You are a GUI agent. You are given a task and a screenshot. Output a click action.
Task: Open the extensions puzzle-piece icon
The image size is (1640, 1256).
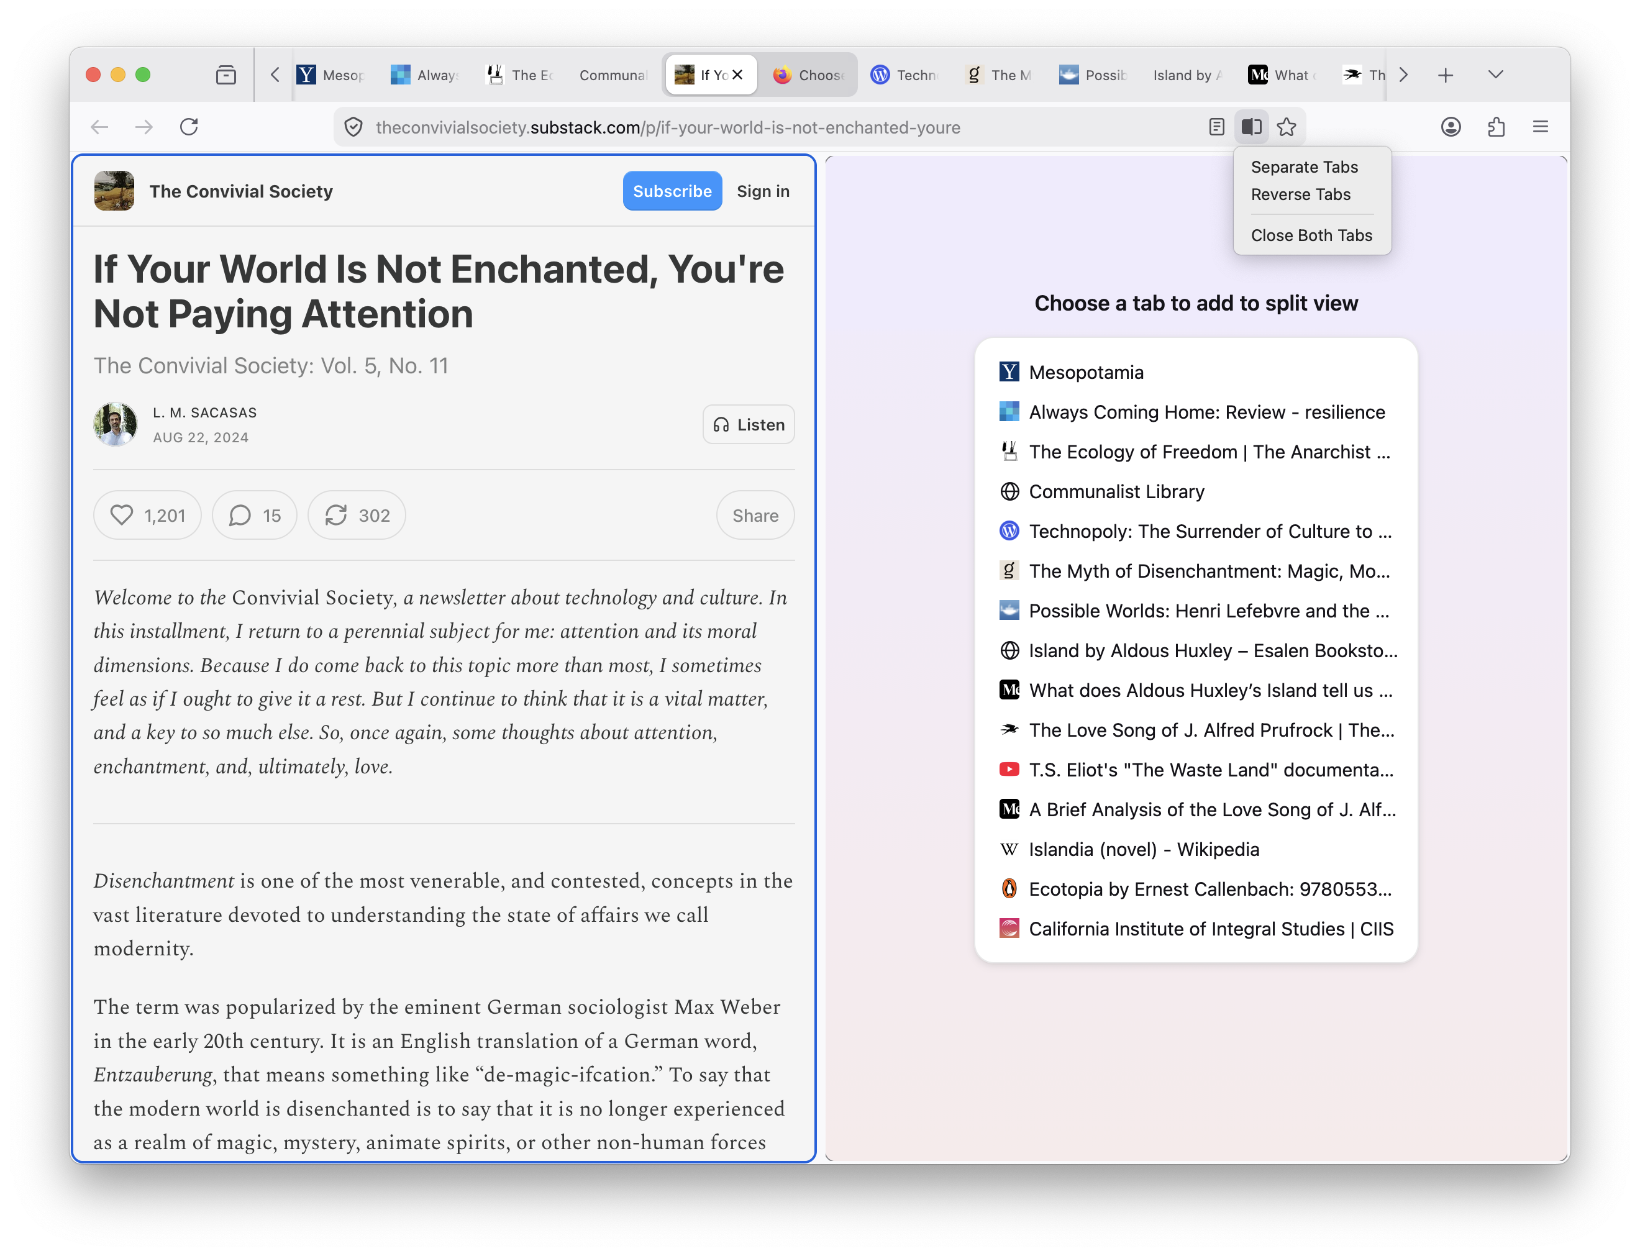click(1496, 127)
